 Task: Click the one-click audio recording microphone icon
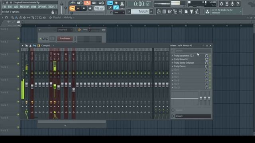232,4
